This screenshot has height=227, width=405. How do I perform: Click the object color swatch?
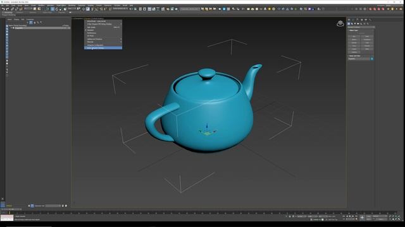point(372,59)
